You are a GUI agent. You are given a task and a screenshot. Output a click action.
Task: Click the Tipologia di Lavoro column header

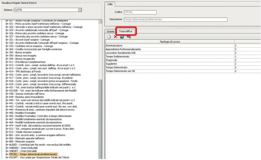pos(170,42)
